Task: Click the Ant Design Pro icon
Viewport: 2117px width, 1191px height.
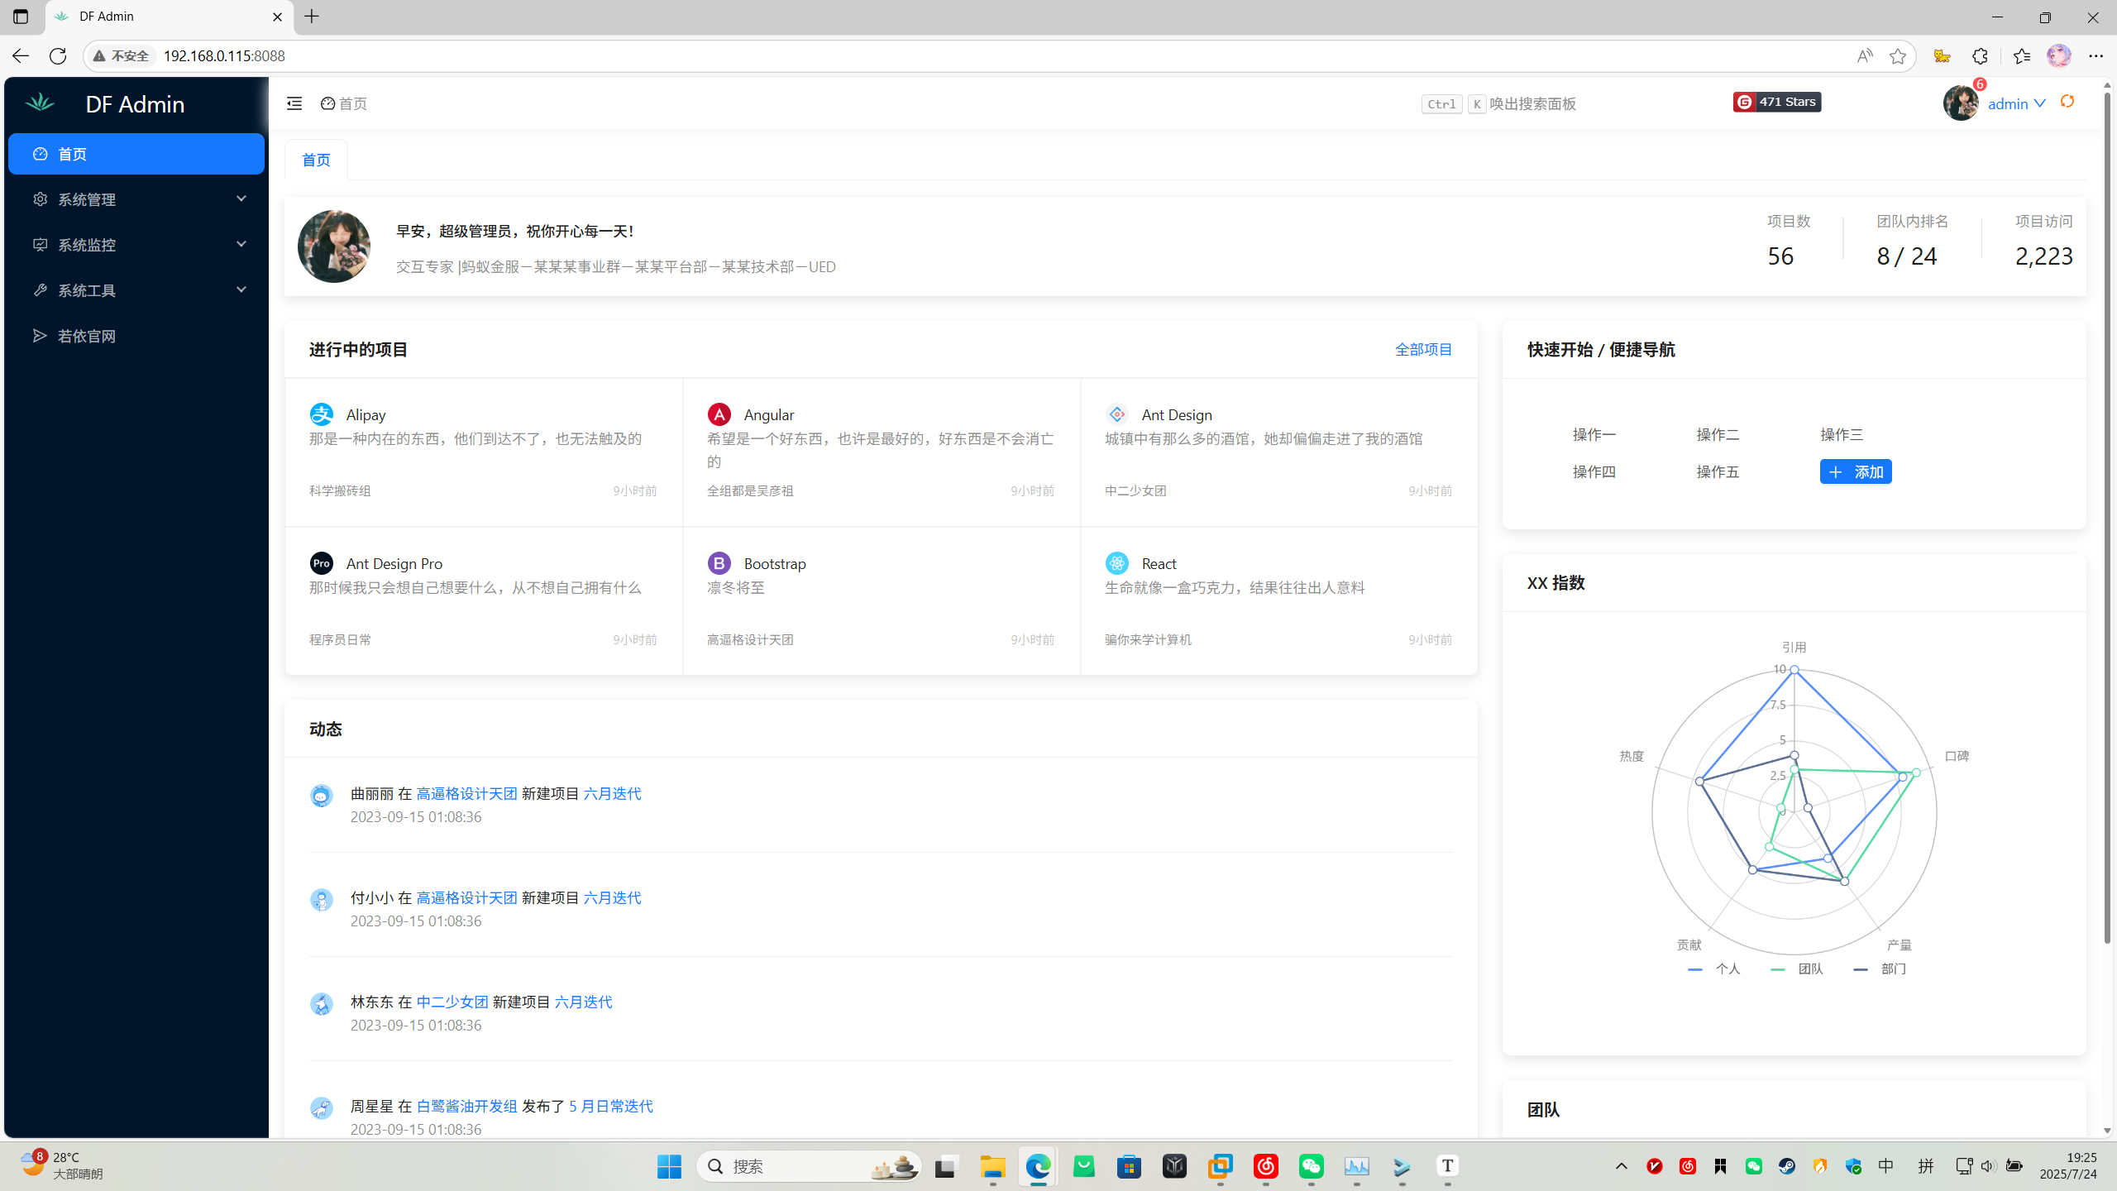Action: (x=322, y=563)
